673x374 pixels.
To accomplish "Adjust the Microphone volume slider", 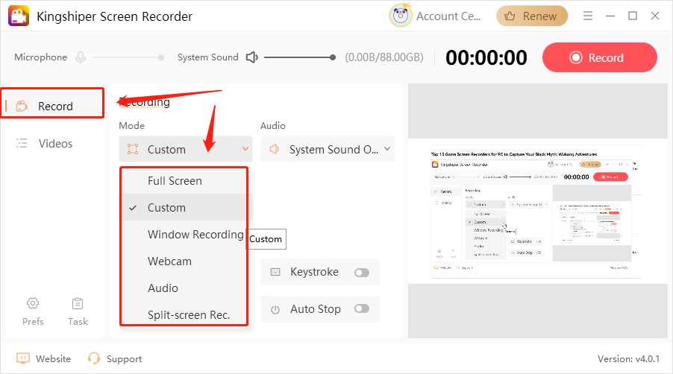I will [128, 57].
